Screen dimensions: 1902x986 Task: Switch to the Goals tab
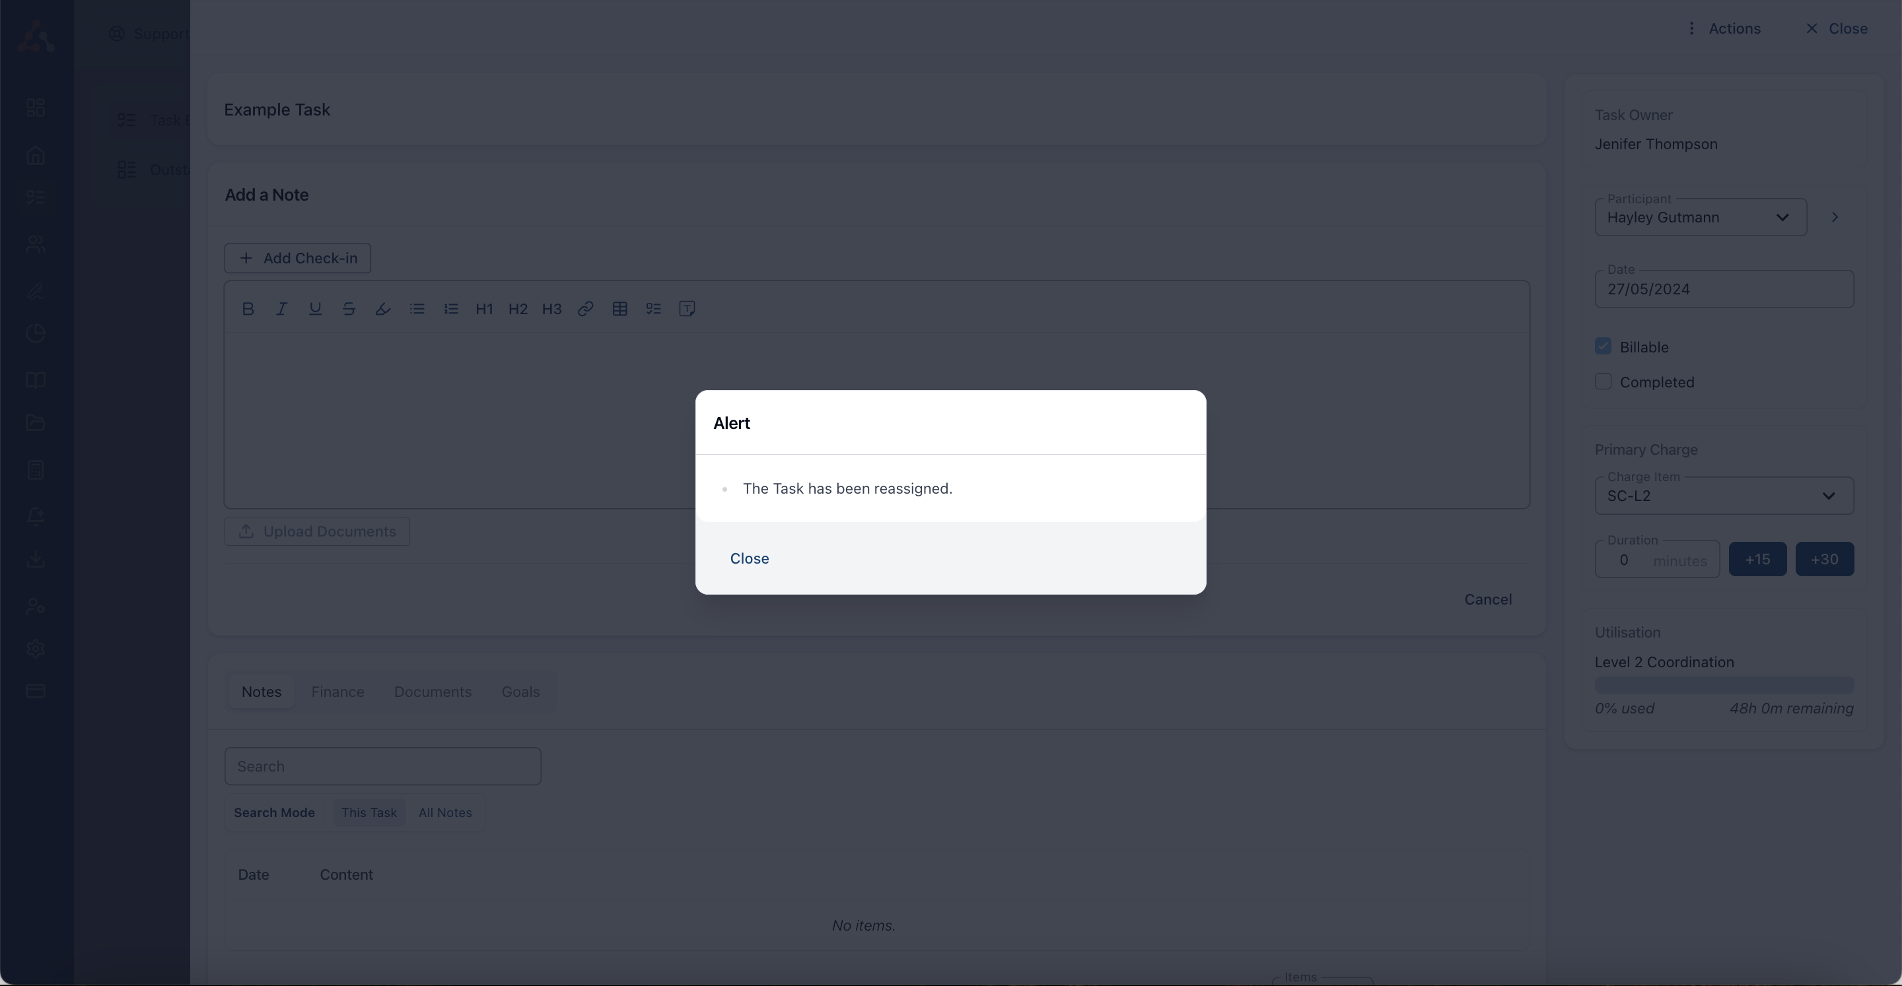(520, 692)
